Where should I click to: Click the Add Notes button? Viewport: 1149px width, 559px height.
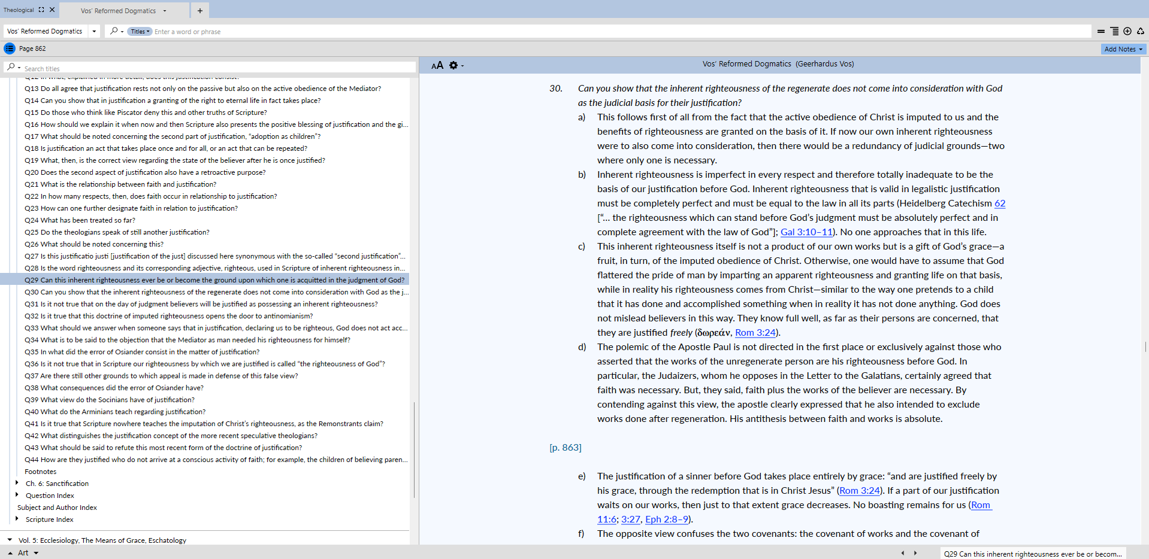[1123, 49]
